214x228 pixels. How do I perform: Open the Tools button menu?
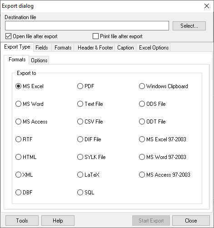point(22,221)
